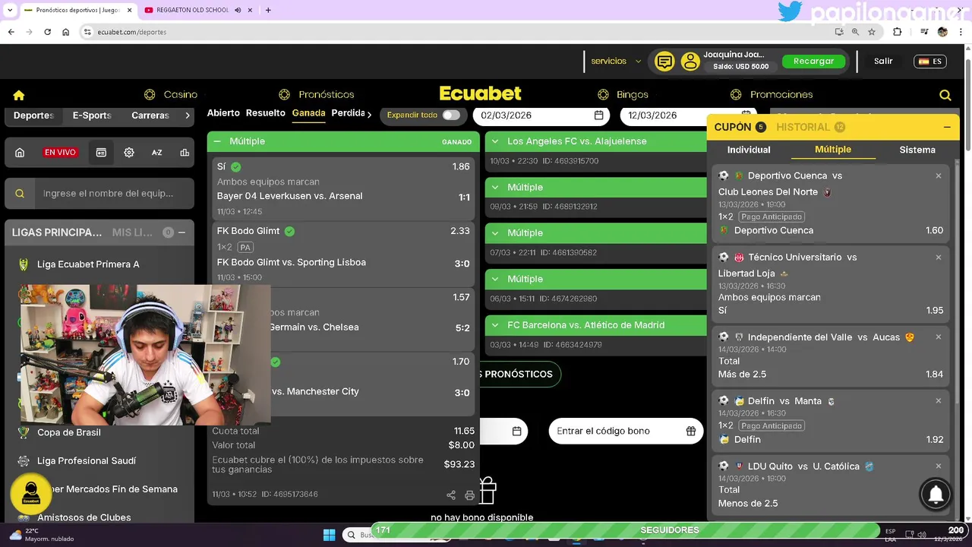
Task: Remove Técnico Universitario selection from coupon
Action: coord(939,258)
